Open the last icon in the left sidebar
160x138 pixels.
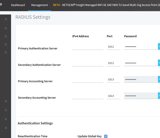6,128
